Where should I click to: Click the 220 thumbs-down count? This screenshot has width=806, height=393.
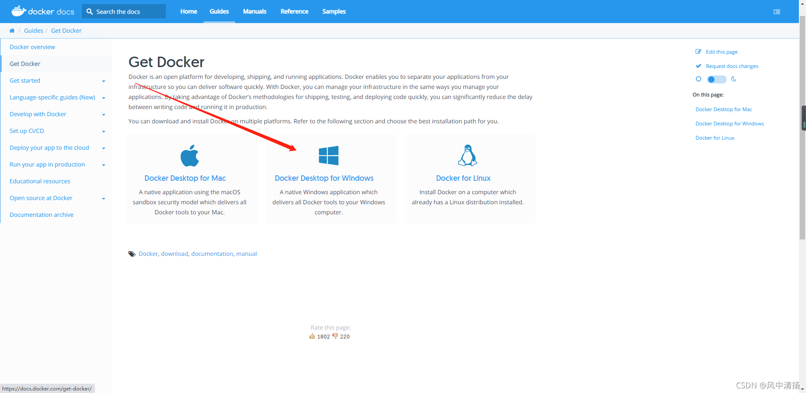pyautogui.click(x=345, y=336)
